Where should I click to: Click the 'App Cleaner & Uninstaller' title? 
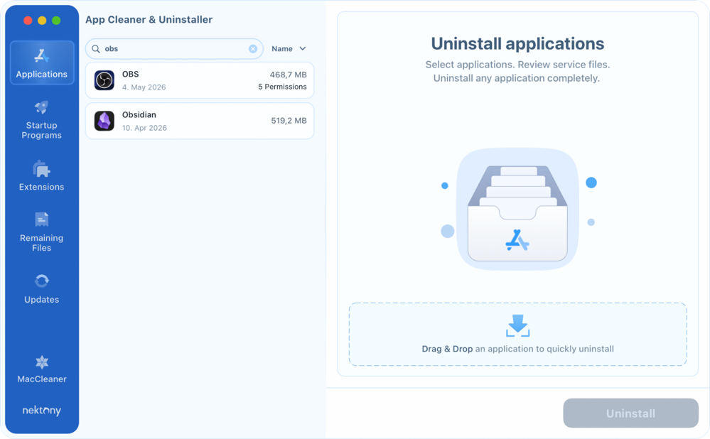149,19
